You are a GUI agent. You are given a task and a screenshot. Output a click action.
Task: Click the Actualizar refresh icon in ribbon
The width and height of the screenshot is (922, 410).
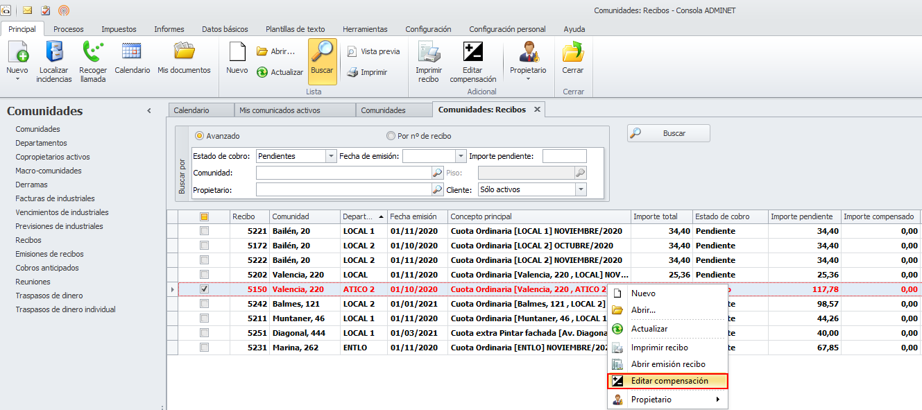(x=262, y=72)
